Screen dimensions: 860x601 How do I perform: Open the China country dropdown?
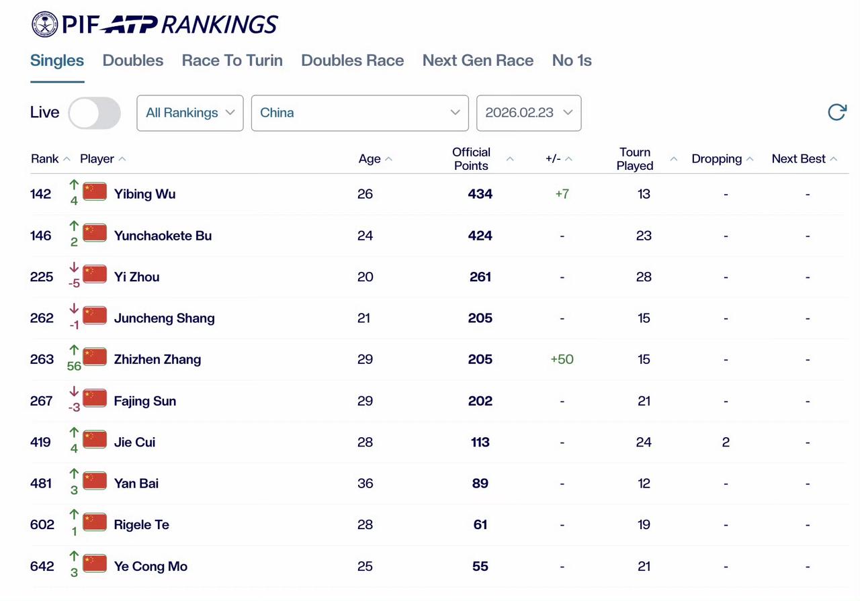click(x=359, y=113)
